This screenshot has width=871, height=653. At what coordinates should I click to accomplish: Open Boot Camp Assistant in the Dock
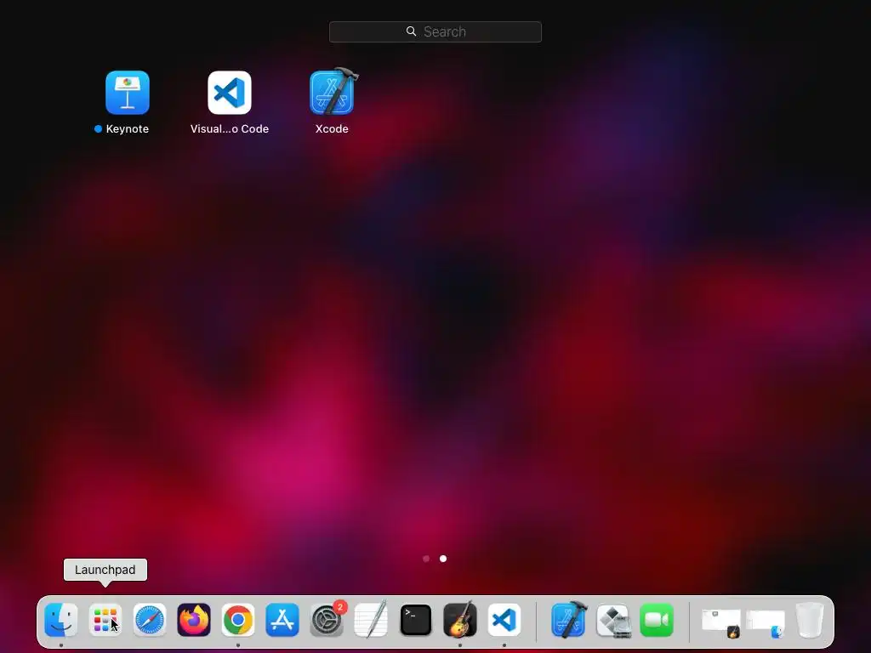613,620
